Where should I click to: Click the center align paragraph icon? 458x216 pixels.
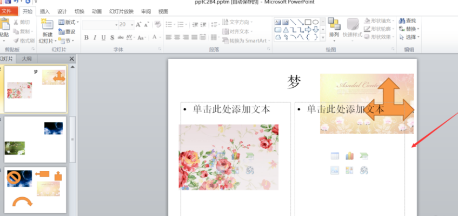pos(176,37)
